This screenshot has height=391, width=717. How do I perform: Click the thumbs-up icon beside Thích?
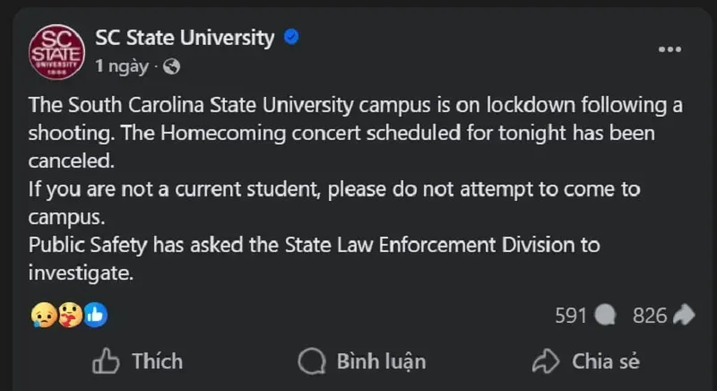pos(106,361)
